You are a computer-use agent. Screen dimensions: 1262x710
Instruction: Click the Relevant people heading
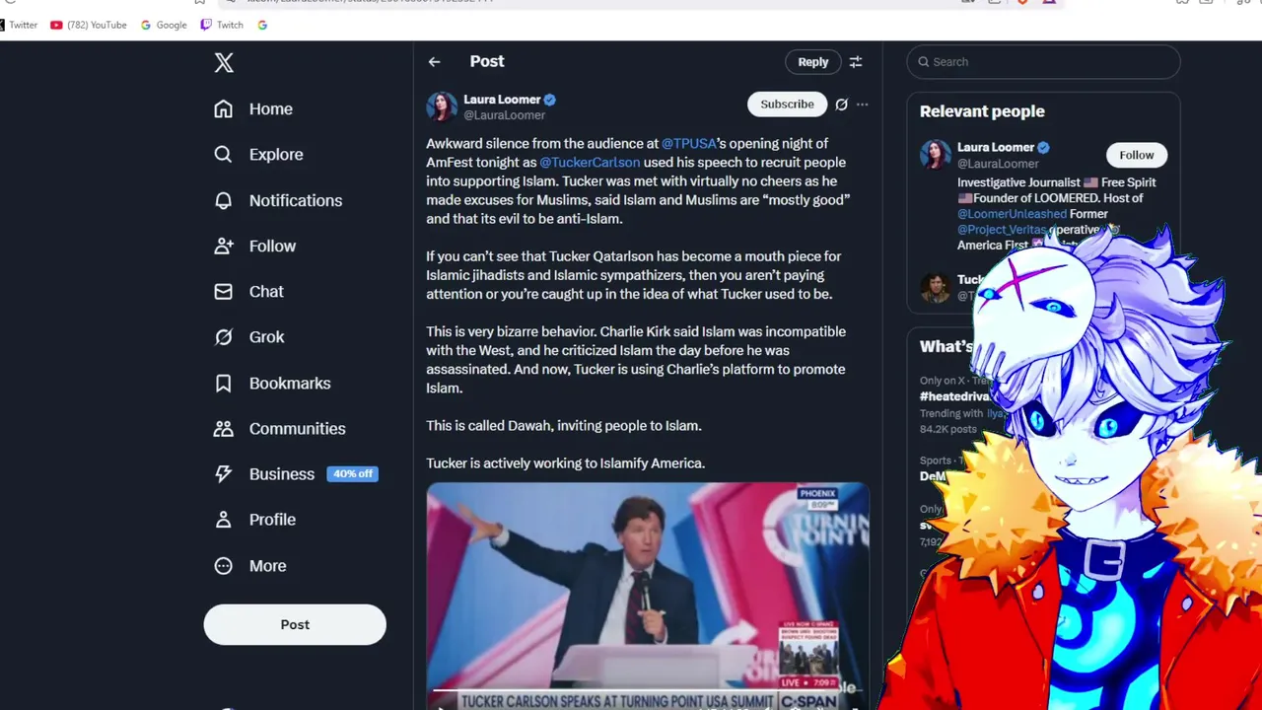[982, 111]
